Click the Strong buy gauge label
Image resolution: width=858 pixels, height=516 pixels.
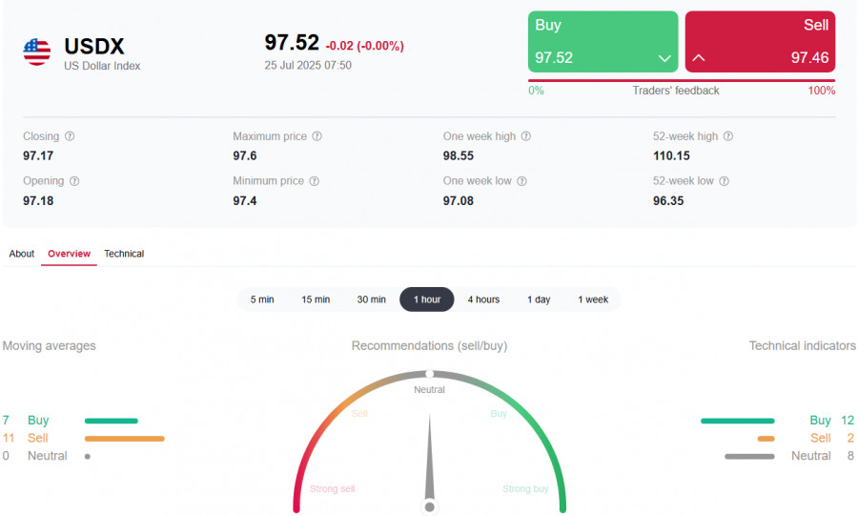click(525, 488)
